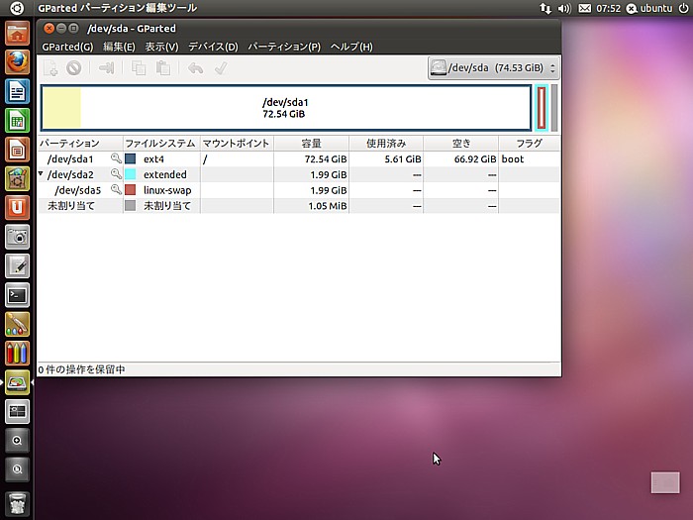Open LibreOffice Calc from the launcher

(17, 120)
